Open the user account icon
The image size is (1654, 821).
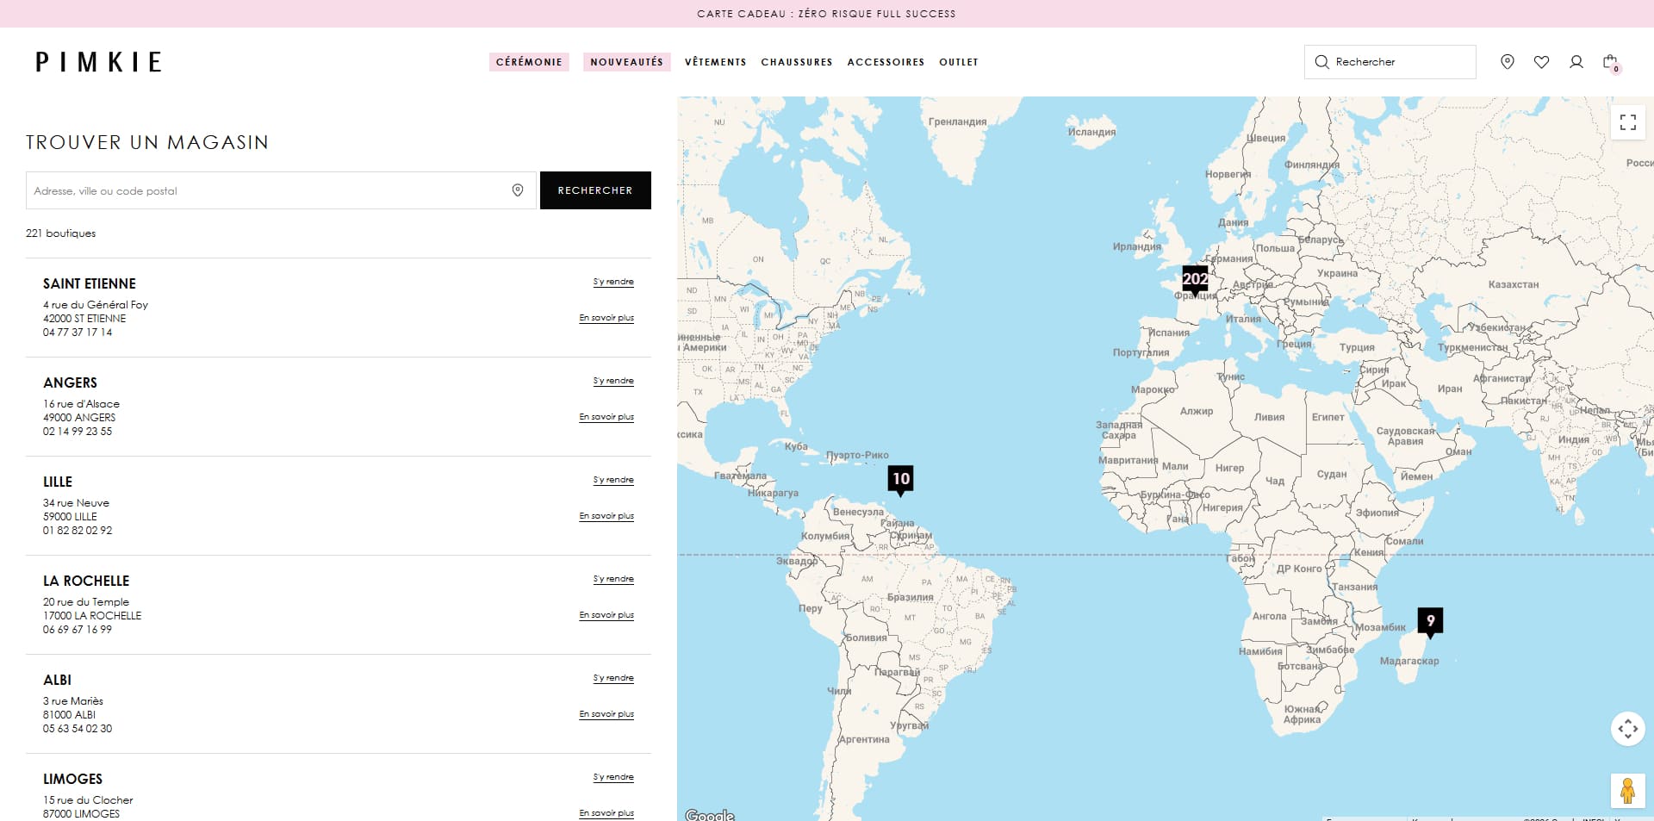coord(1576,62)
